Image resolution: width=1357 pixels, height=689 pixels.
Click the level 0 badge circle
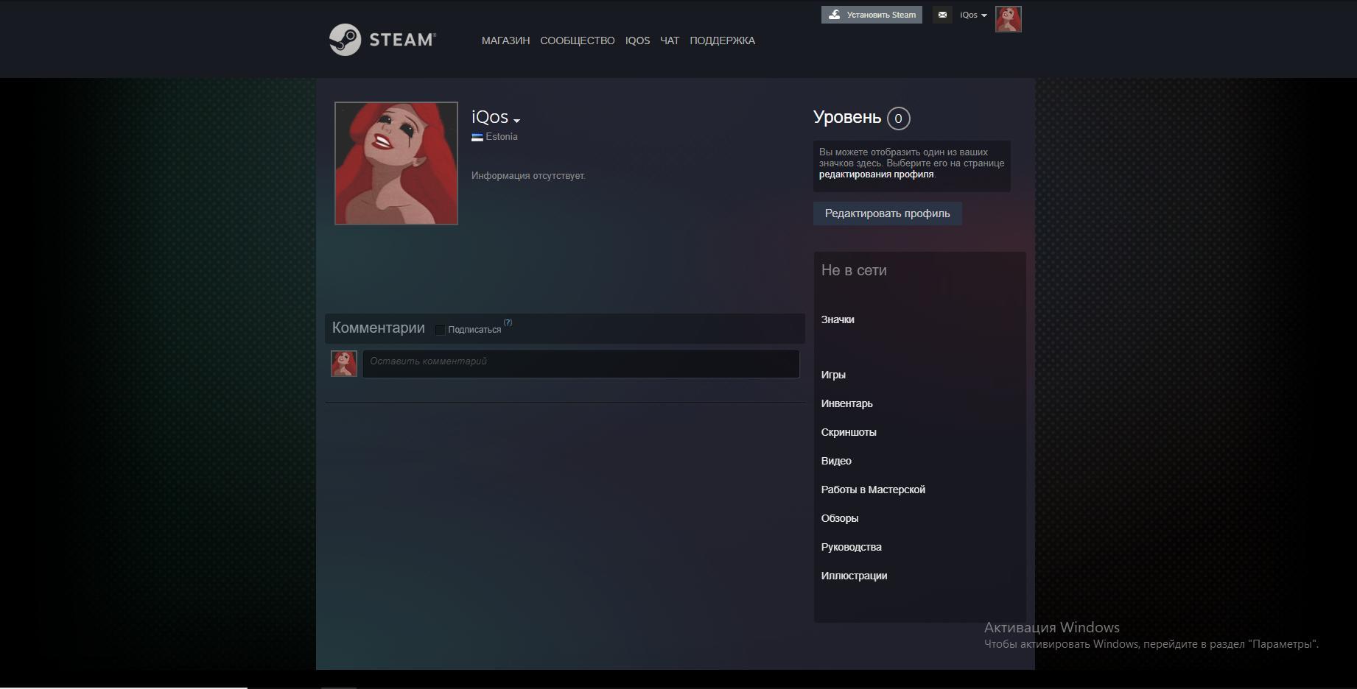(x=898, y=119)
